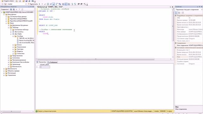Select the Диаграммы баз данных node

pyautogui.click(x=20, y=25)
